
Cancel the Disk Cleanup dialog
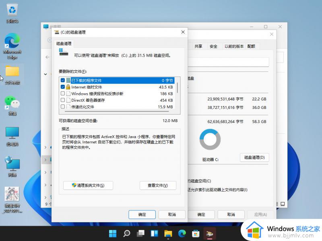tap(172, 214)
